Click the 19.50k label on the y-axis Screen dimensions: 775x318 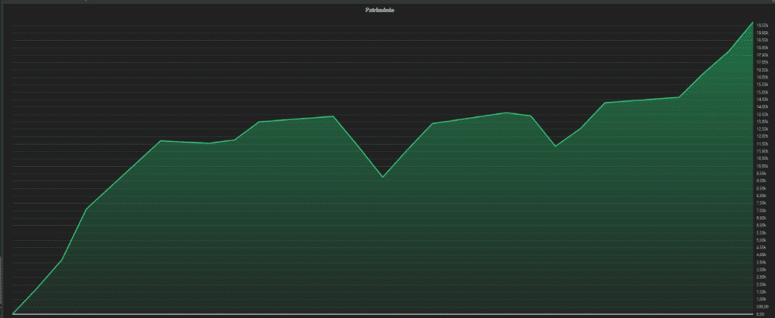761,25
